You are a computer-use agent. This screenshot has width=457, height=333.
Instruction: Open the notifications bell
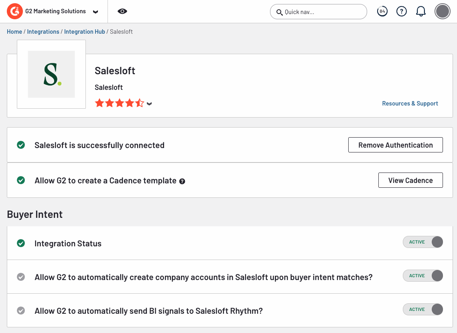(420, 12)
